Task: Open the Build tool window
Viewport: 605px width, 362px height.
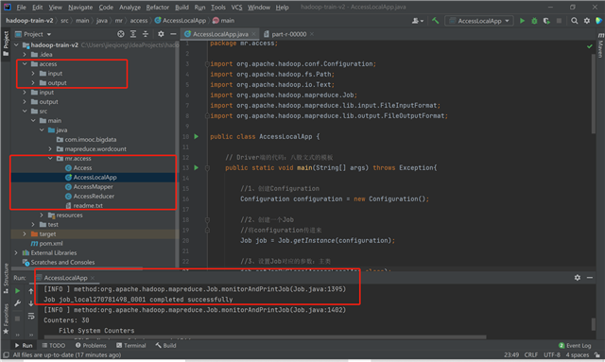Action: pyautogui.click(x=166, y=345)
